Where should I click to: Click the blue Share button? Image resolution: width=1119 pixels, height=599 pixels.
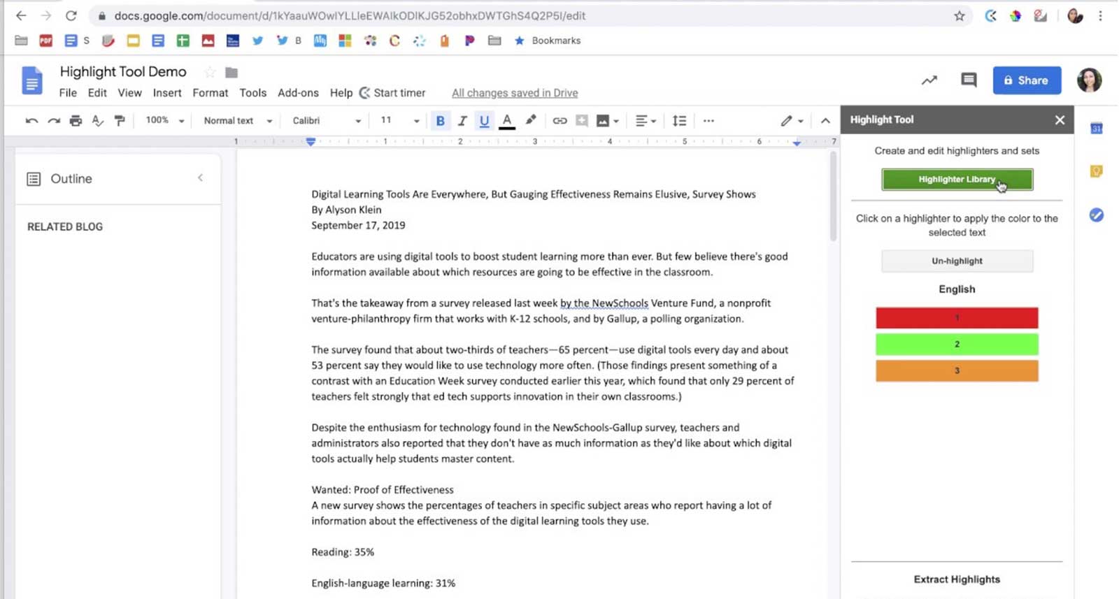[1027, 80]
